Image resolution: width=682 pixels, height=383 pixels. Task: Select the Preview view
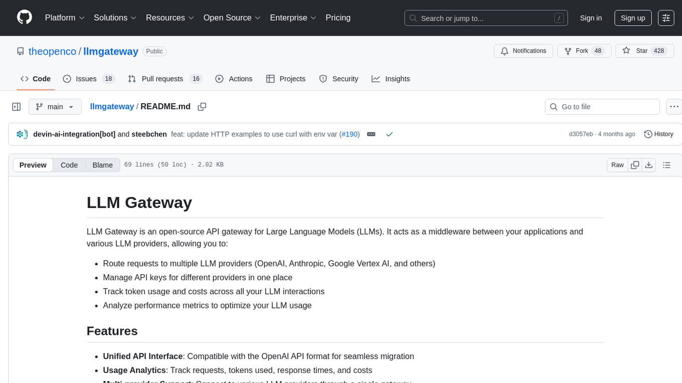tap(33, 165)
